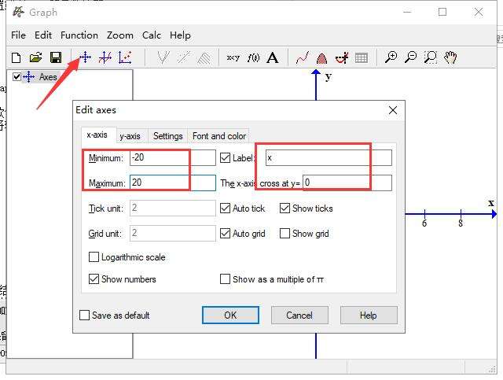Uncheck the Auto tick checkbox

click(x=226, y=208)
